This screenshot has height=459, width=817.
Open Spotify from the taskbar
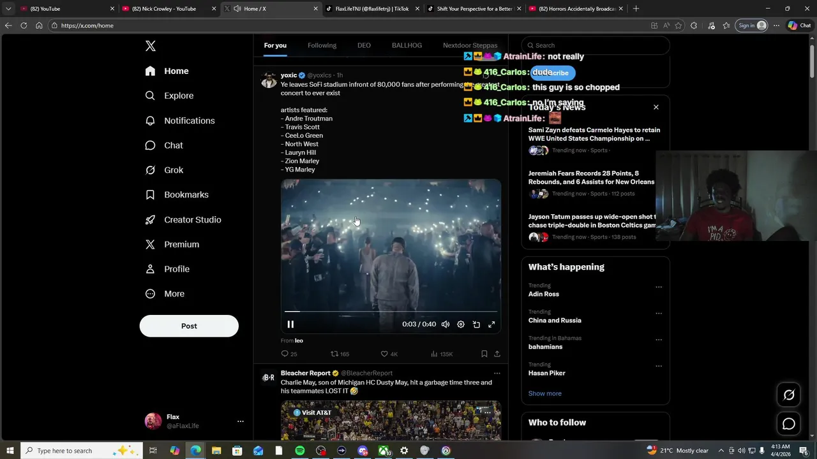click(299, 451)
